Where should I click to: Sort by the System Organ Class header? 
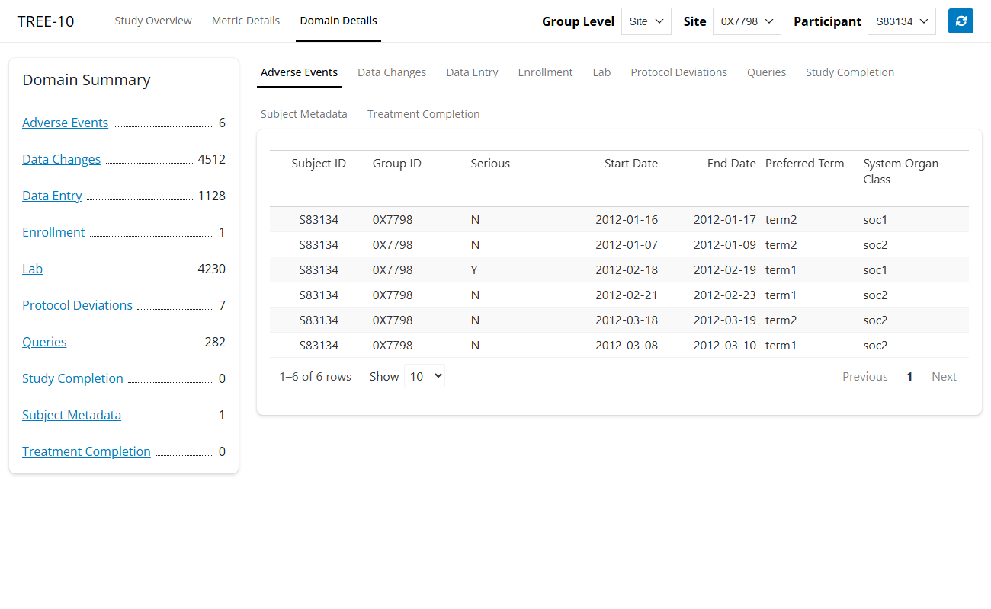[x=900, y=171]
